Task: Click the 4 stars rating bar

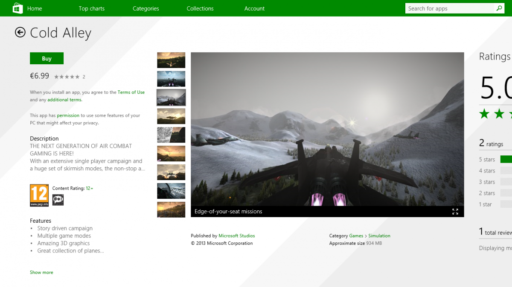Action: pyautogui.click(x=506, y=170)
